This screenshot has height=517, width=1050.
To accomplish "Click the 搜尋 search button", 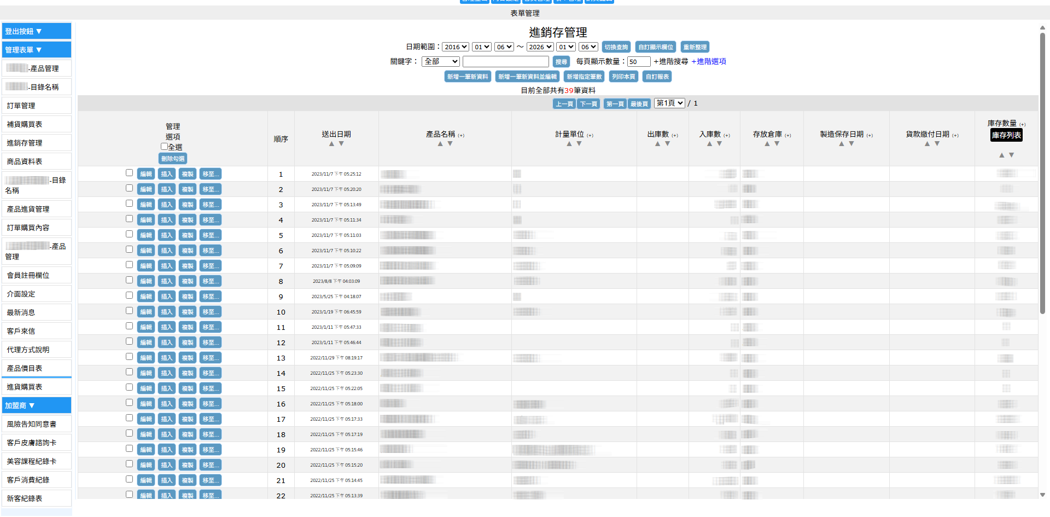I will tap(561, 62).
